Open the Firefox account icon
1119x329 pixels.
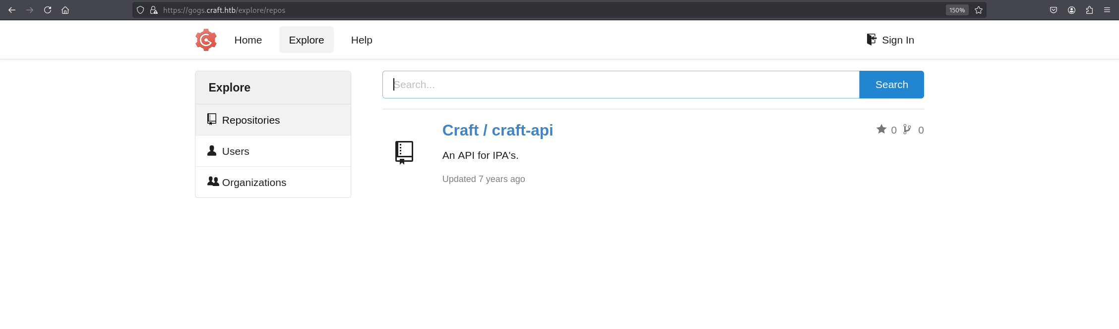[x=1071, y=10]
